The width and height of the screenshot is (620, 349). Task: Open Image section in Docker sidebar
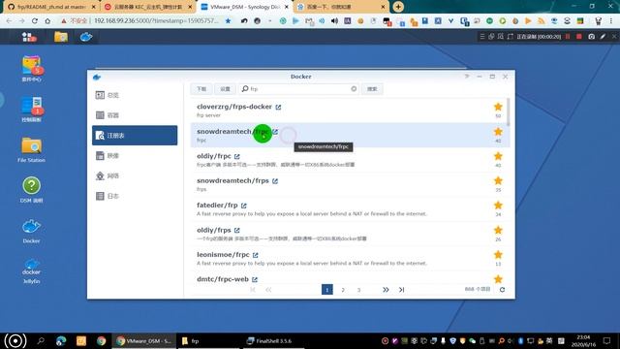click(x=135, y=155)
